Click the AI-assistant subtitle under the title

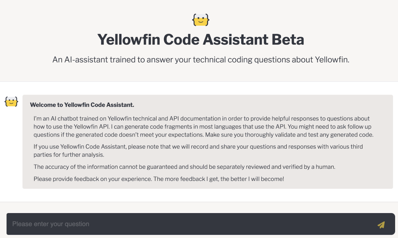(201, 59)
